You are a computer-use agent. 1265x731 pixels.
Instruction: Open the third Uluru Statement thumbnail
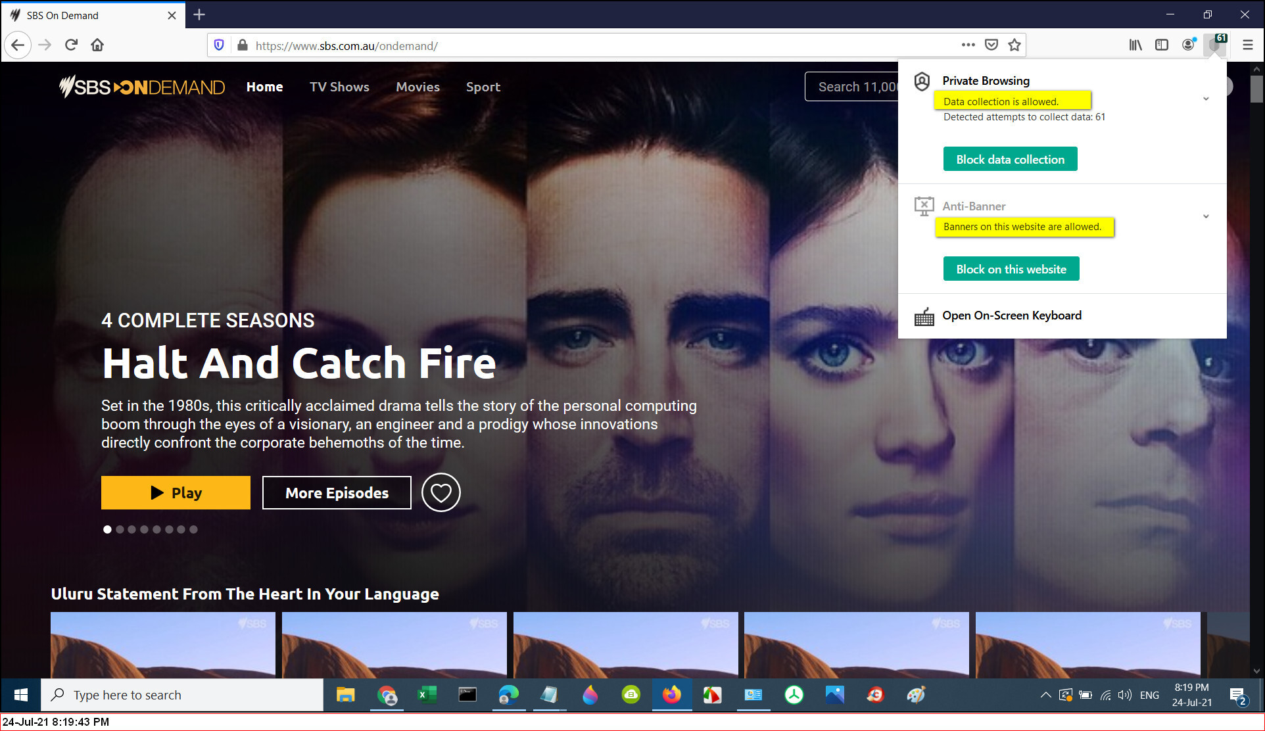pos(625,645)
